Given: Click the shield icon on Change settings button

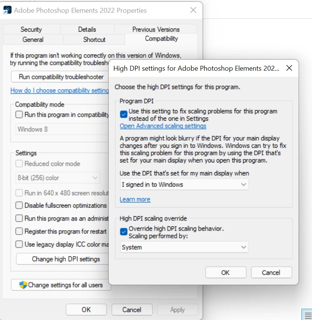Looking at the screenshot, I should [x=23, y=285].
